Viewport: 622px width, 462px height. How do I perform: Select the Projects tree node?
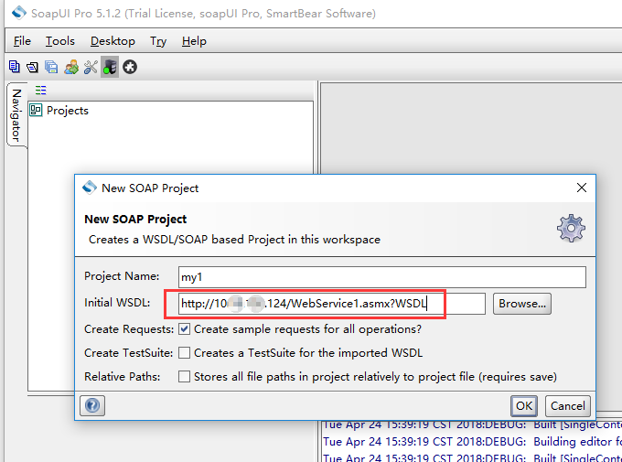tap(59, 111)
